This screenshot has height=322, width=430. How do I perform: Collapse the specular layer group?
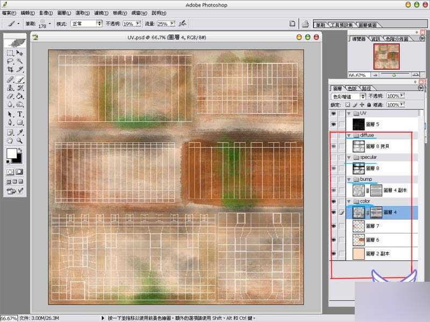click(349, 157)
